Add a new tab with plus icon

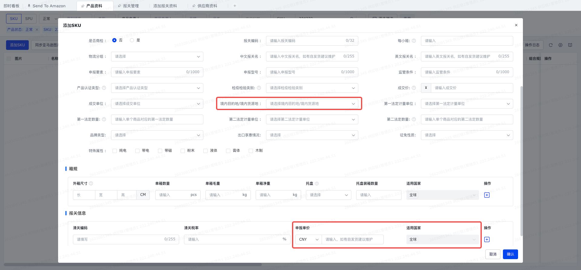[235, 6]
